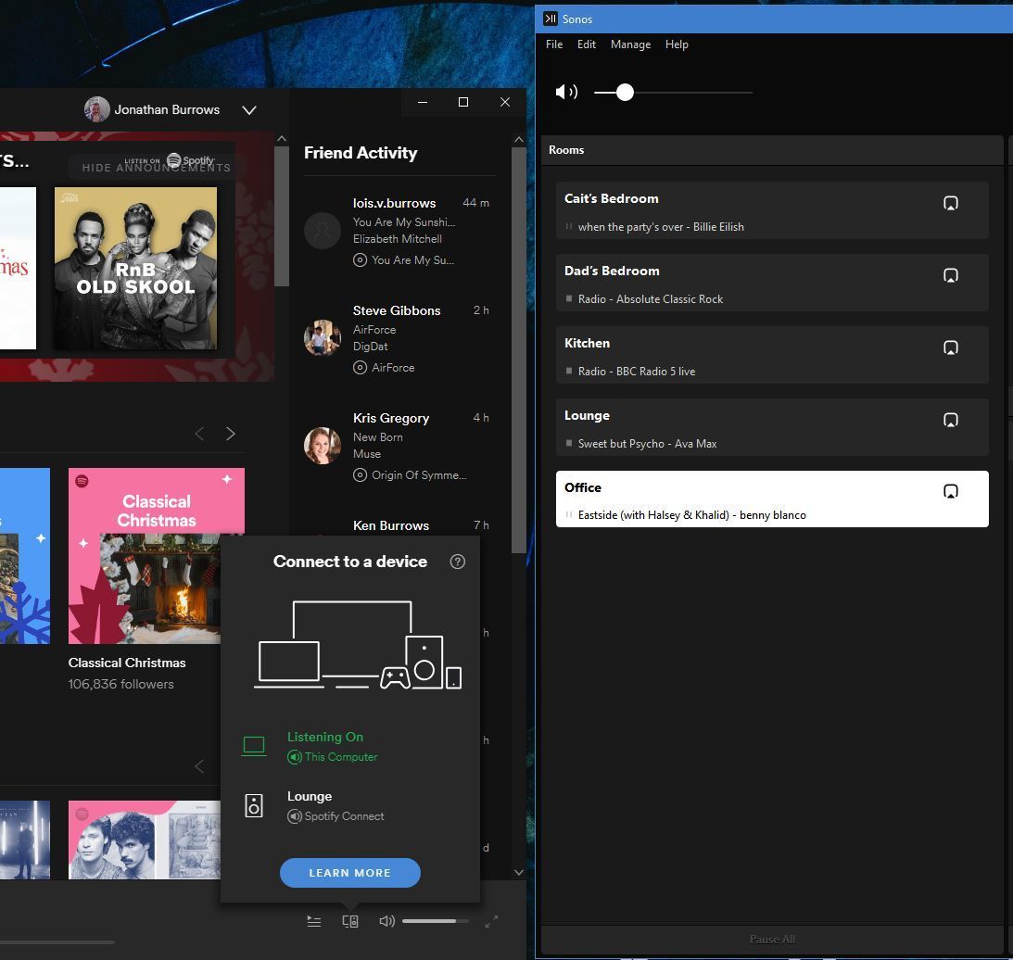
Task: Click lois.v.burrows placeholder avatar
Action: pyautogui.click(x=323, y=231)
